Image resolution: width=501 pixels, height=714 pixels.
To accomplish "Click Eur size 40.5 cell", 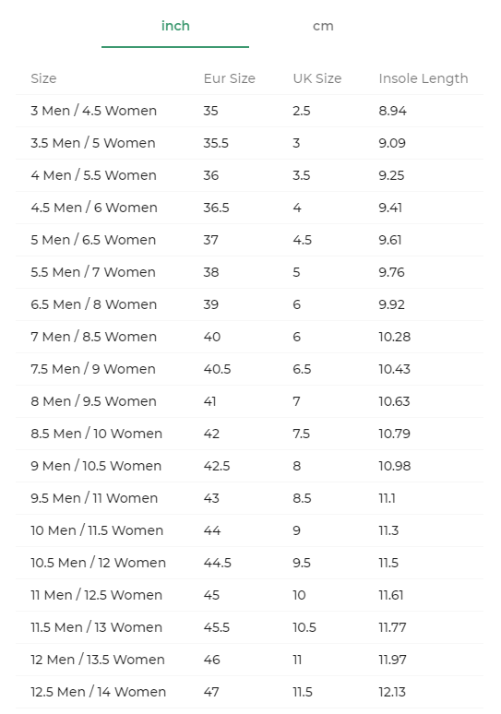I will (217, 369).
